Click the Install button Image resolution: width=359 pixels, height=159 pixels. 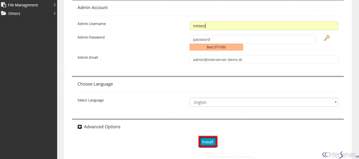tap(208, 142)
